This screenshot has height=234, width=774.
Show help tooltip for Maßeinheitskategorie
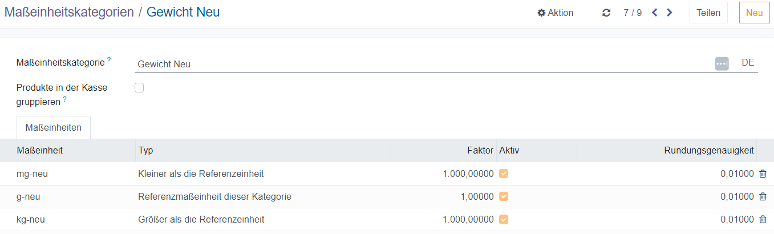click(109, 59)
